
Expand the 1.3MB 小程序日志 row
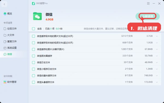(157, 69)
